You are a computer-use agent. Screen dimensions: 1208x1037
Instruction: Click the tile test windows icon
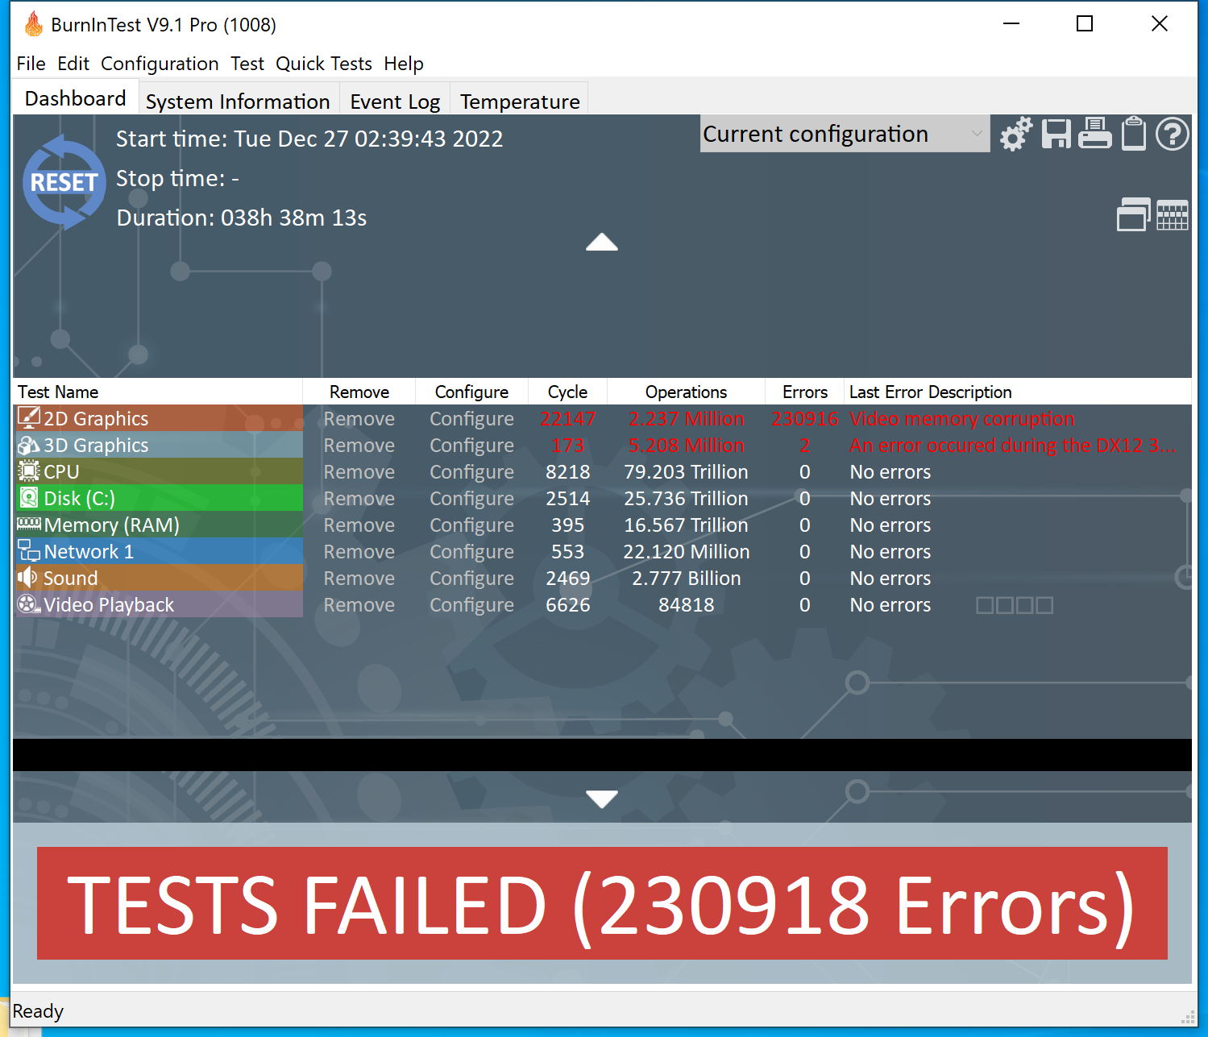pos(1133,214)
